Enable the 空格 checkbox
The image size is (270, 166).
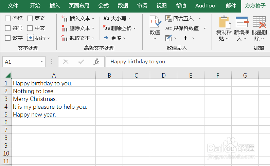8,18
